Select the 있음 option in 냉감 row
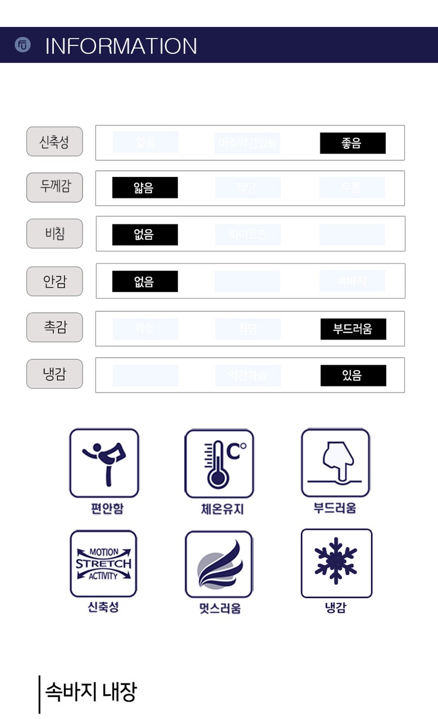The width and height of the screenshot is (438, 719). 353,375
